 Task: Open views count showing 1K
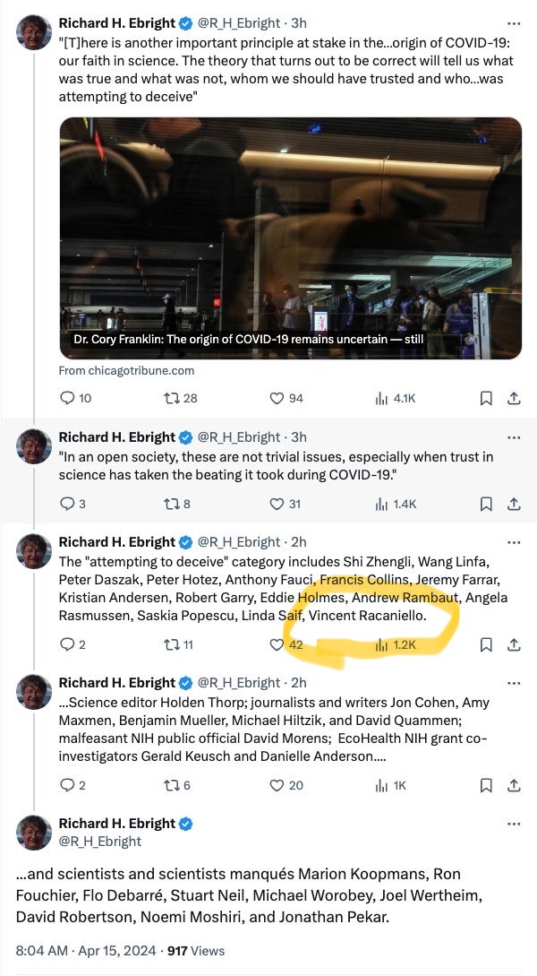(390, 785)
